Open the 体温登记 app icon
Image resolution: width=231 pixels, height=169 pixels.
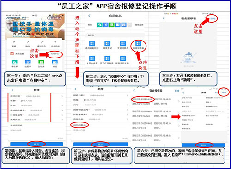click(107, 43)
